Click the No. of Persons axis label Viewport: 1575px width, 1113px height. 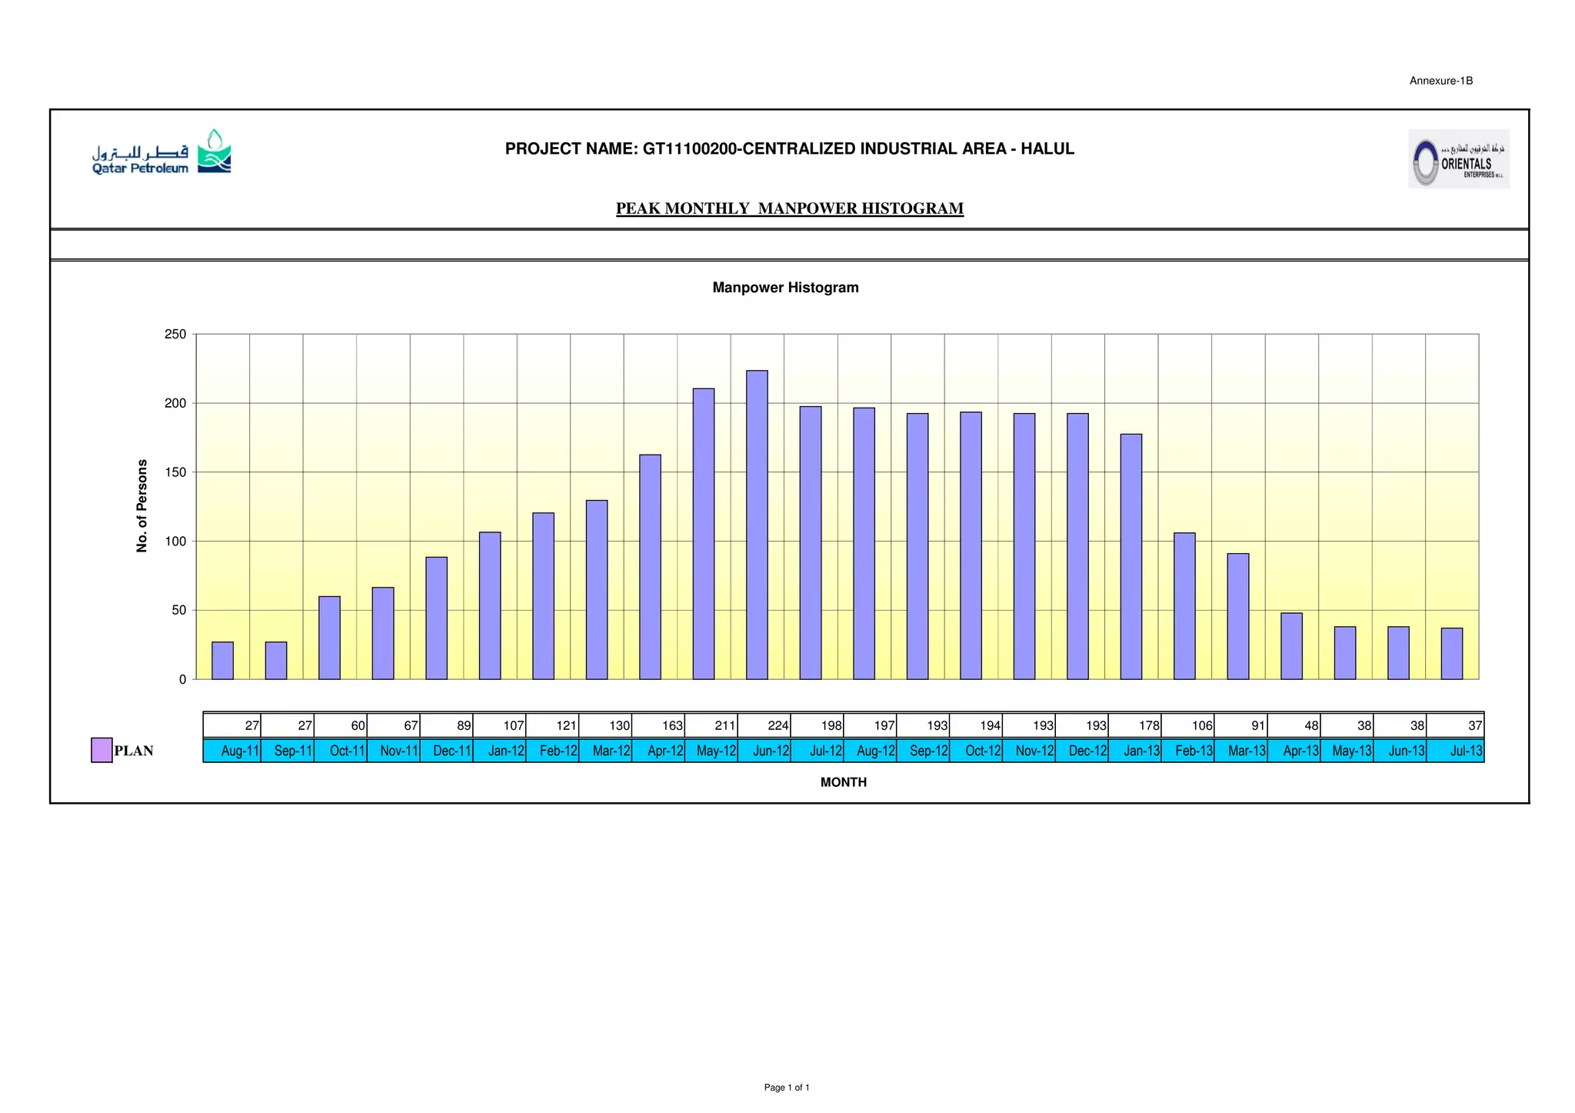[142, 505]
